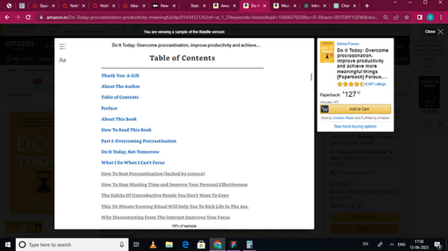The image size is (448, 251).
Task: Open File Explorer from taskbar
Action: (x=169, y=245)
